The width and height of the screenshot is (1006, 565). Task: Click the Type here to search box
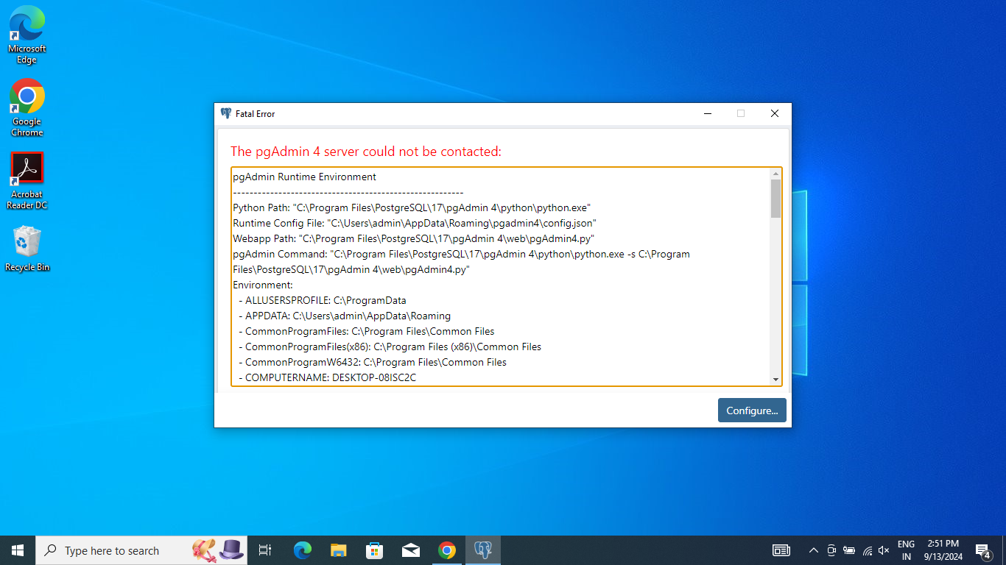pos(112,550)
